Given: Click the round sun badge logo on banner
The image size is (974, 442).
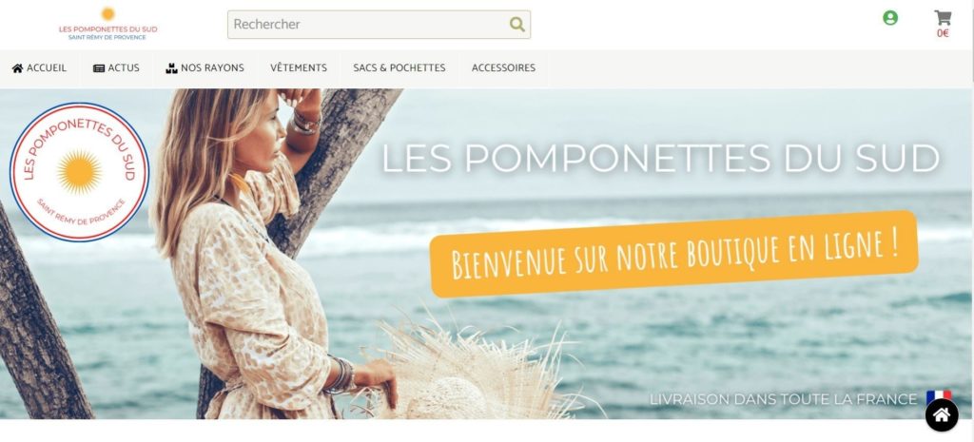Looking at the screenshot, I should click(80, 172).
